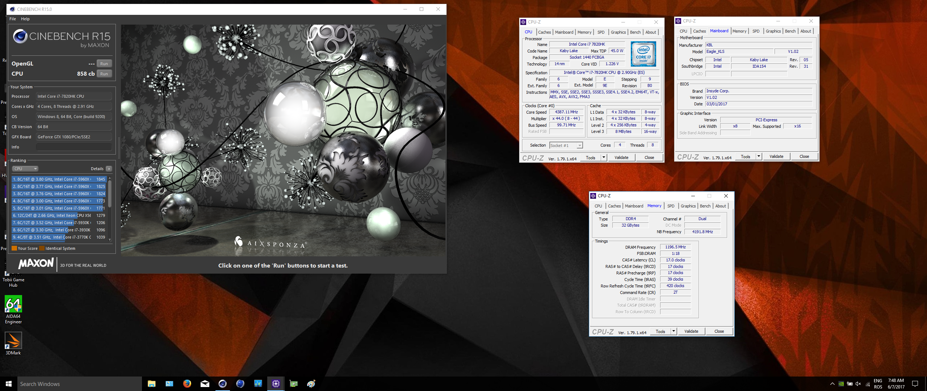Select the AIDA64 Engineer desktop icon
The width and height of the screenshot is (927, 391).
tap(13, 310)
